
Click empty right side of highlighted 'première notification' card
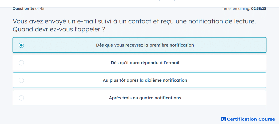point(231,45)
